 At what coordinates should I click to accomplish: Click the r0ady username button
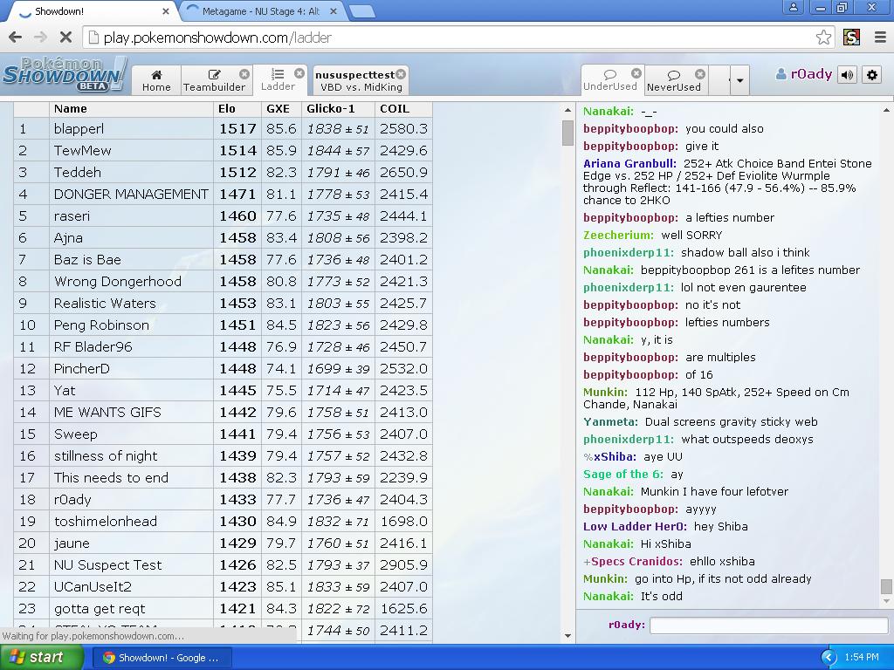tap(804, 75)
